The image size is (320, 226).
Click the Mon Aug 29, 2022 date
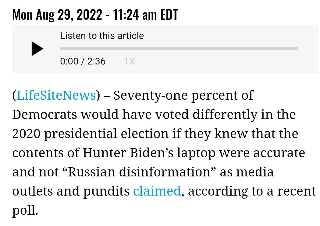(x=57, y=15)
